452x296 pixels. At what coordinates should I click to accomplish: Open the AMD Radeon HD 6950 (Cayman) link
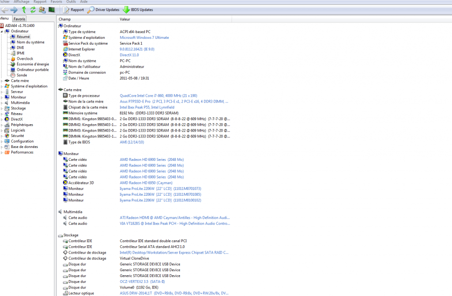pyautogui.click(x=146, y=182)
